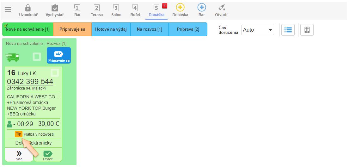Switch to Donáška tab with badge

[x=156, y=10]
